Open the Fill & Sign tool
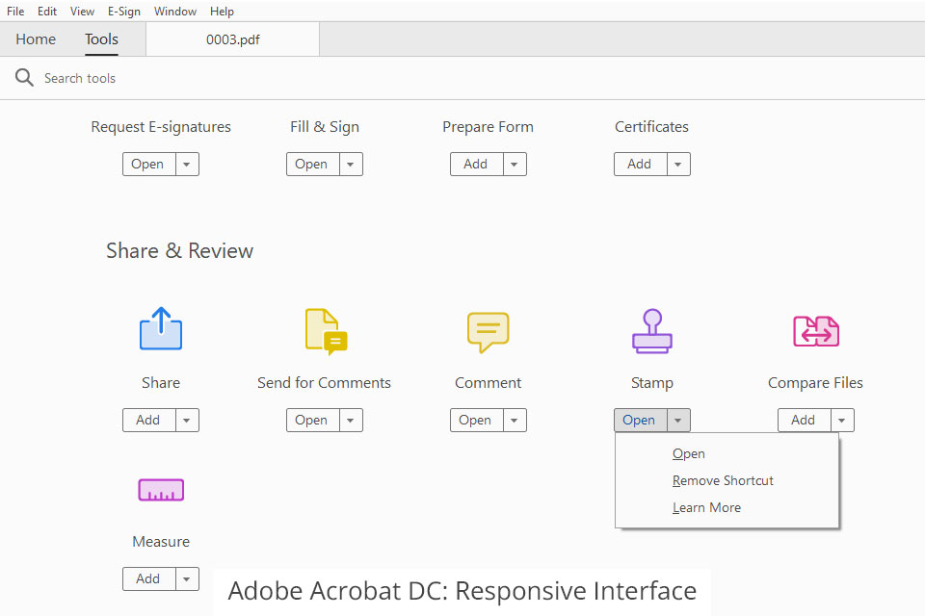This screenshot has height=616, width=925. tap(313, 165)
